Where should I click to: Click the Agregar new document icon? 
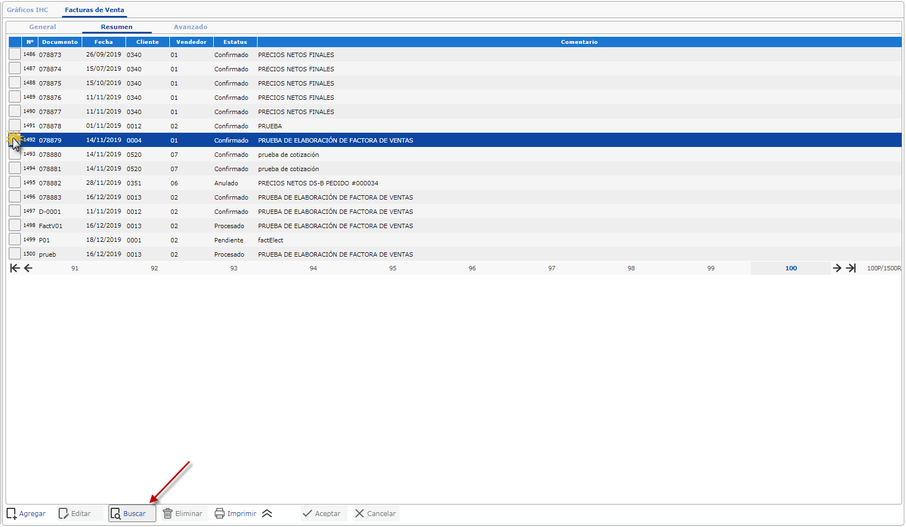12,514
